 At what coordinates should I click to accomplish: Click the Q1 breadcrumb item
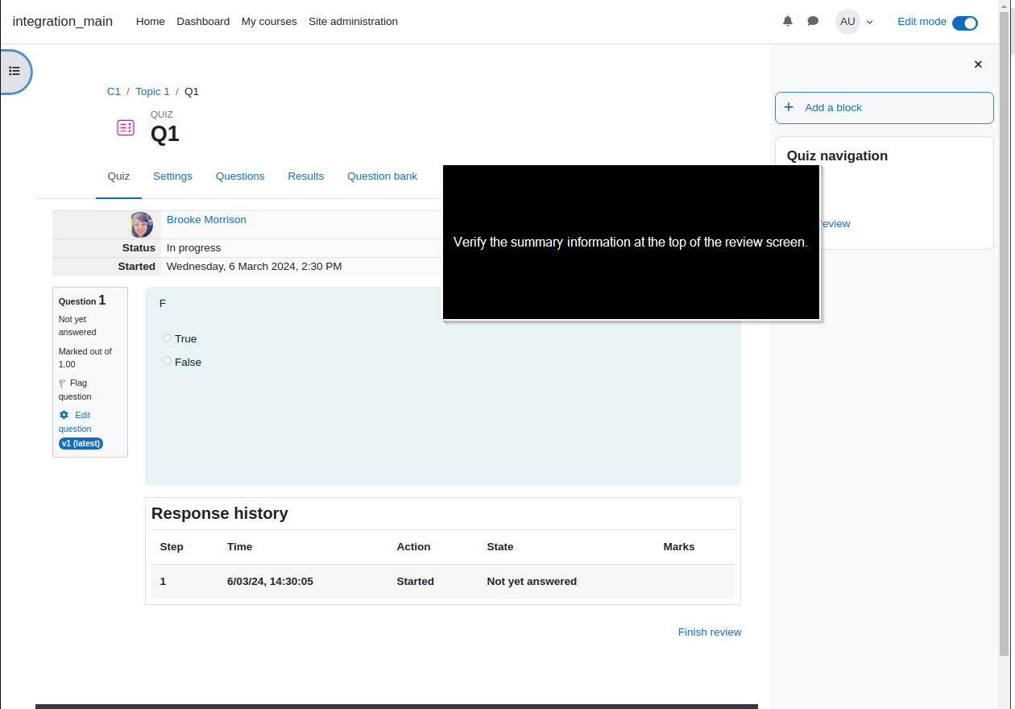[192, 92]
